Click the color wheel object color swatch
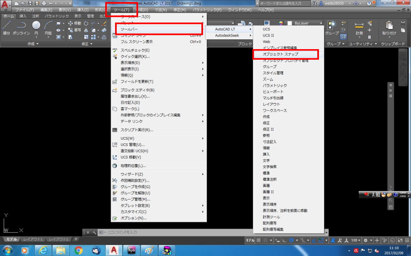The image size is (411, 256). click(281, 23)
